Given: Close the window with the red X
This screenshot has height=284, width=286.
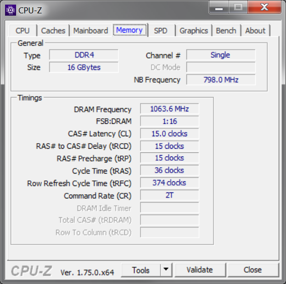Looking at the screenshot, I should pyautogui.click(x=264, y=7).
